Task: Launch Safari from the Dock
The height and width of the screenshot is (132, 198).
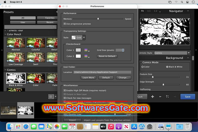Action: 26,127
